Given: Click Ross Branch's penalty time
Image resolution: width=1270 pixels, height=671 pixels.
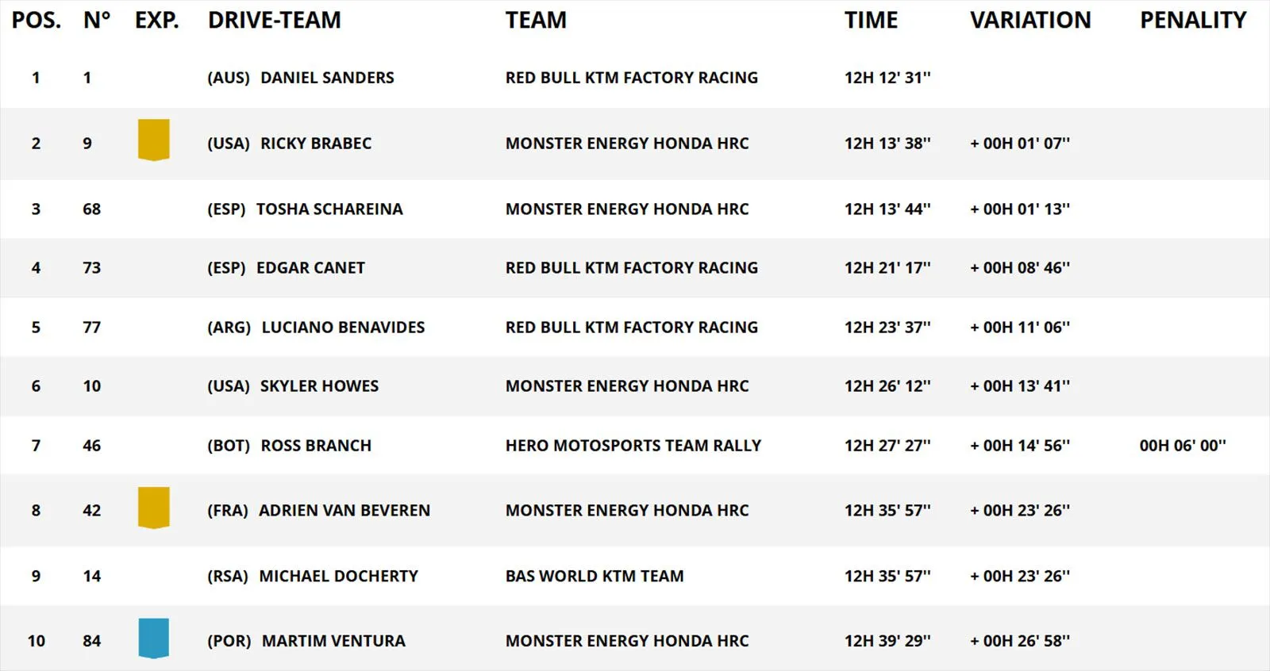Looking at the screenshot, I should [1183, 446].
